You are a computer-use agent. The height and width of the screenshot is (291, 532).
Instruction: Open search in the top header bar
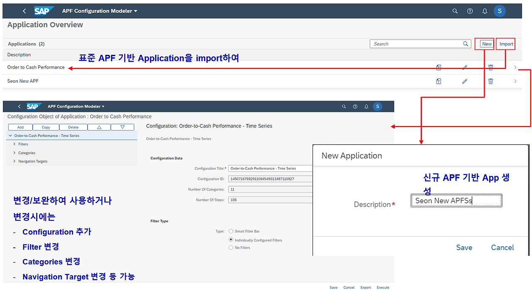455,11
